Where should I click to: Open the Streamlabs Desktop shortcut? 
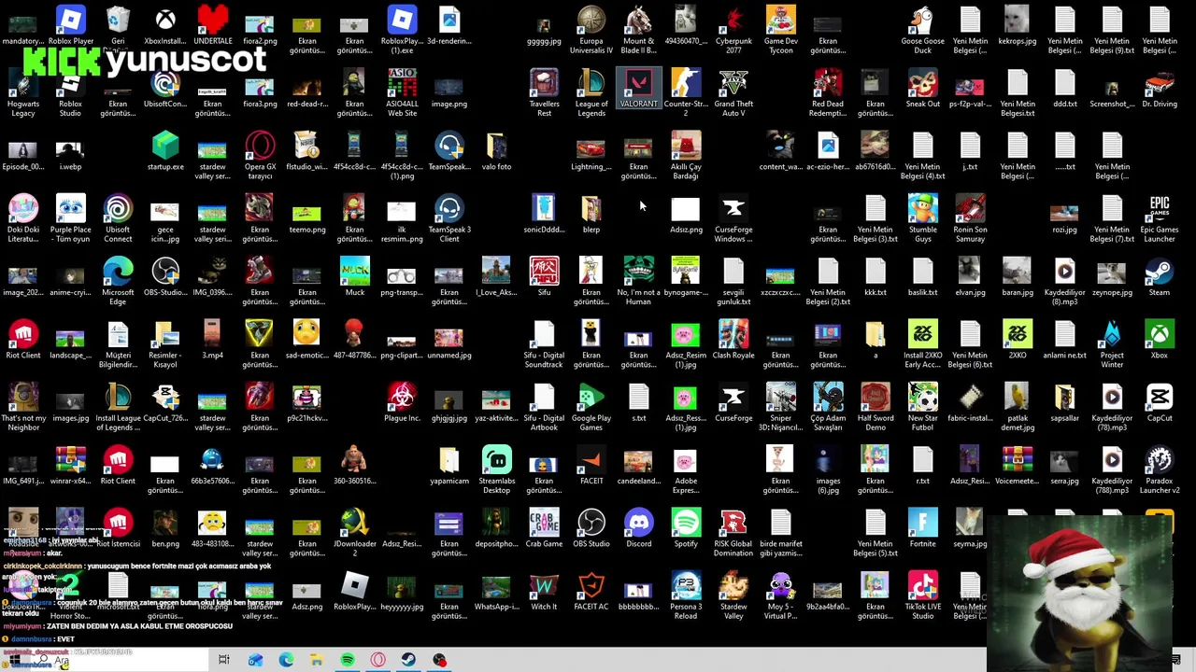497,470
